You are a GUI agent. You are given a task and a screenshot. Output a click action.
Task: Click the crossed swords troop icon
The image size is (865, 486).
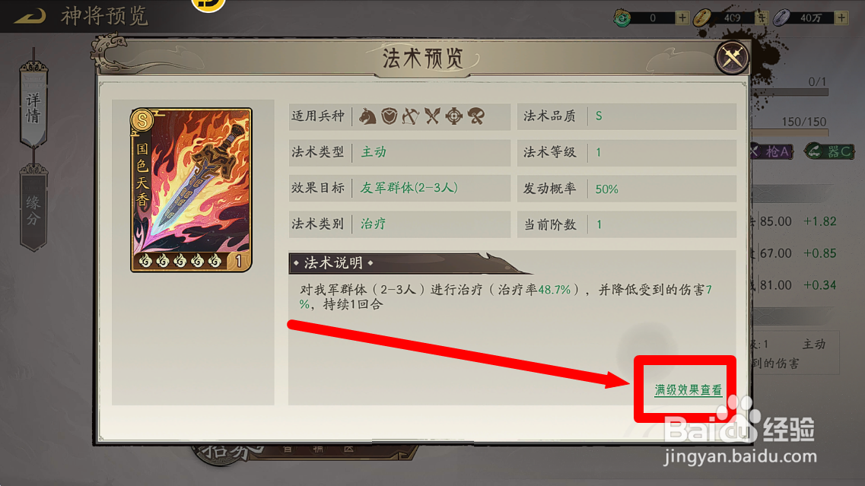coord(432,116)
